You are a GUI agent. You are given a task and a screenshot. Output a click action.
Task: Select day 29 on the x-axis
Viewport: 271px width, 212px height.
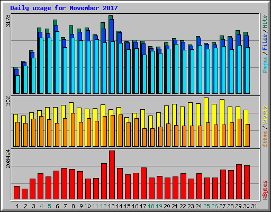[238, 206]
